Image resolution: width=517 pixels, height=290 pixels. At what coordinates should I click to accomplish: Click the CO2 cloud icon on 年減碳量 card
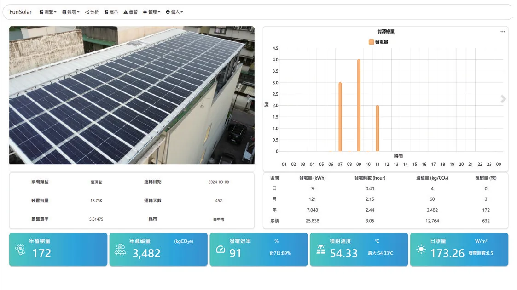click(120, 250)
